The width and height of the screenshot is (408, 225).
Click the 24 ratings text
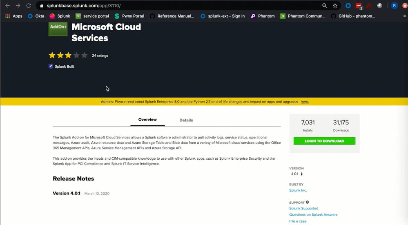coord(100,56)
